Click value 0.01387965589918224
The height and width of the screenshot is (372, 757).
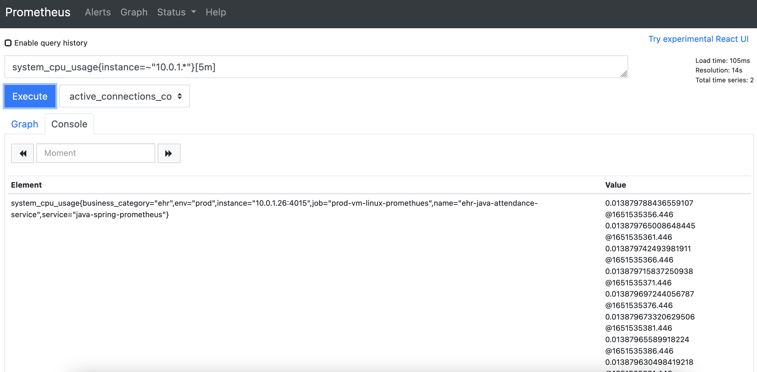[647, 340]
